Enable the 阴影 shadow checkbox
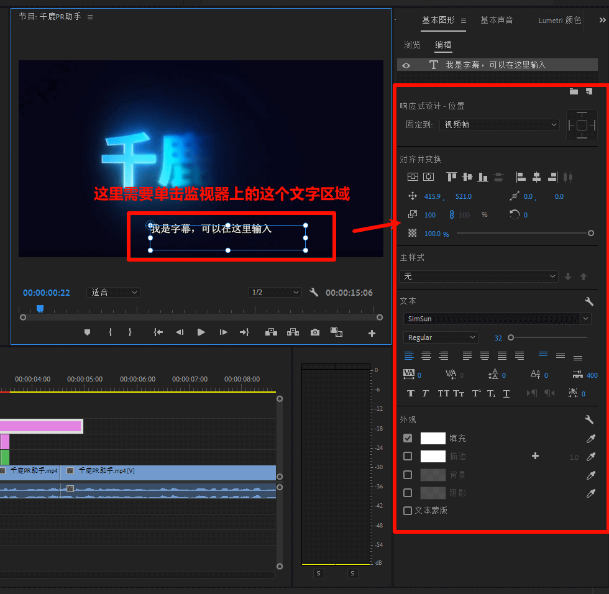The height and width of the screenshot is (594, 609). click(x=408, y=493)
